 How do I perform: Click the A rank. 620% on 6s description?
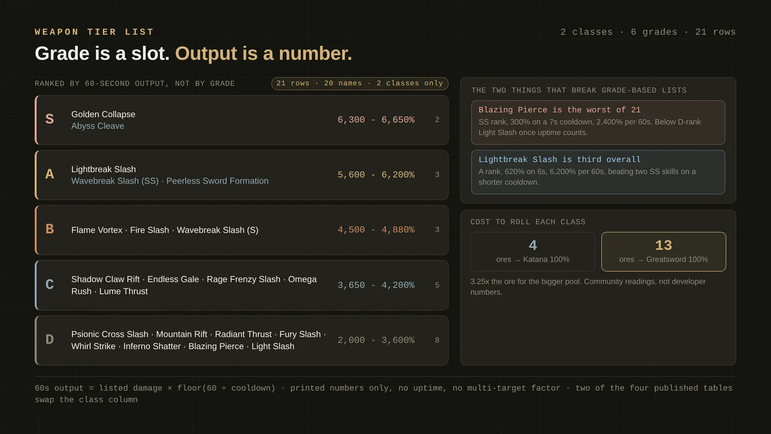click(x=587, y=177)
